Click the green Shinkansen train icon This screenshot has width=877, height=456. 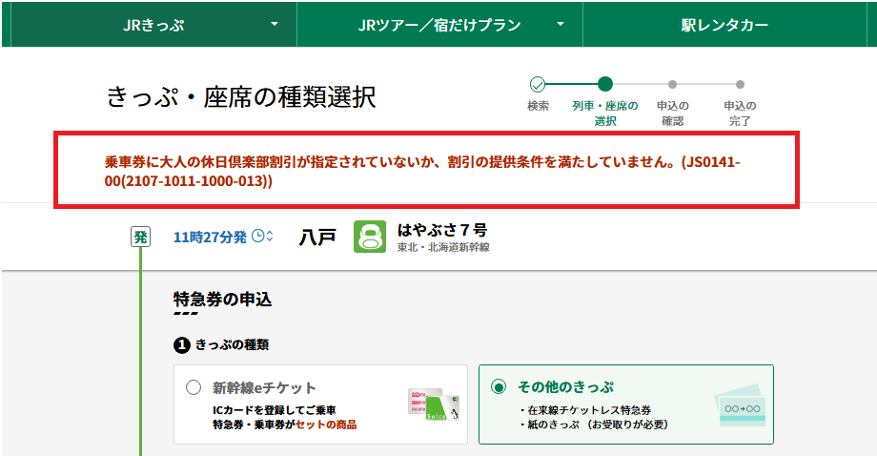tap(370, 237)
